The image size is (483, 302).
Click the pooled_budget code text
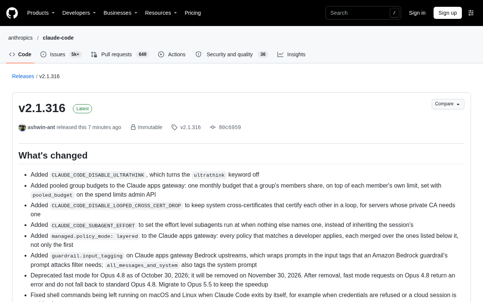click(53, 195)
